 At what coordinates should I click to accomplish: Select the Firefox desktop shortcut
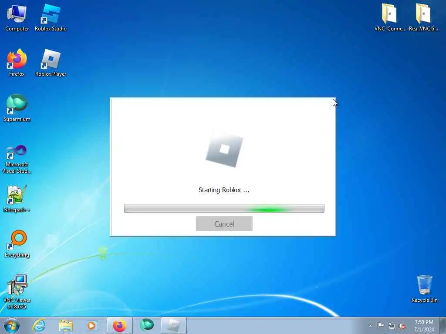tap(17, 63)
